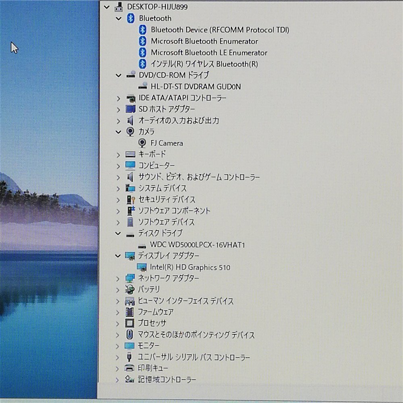Select the プロセッサ (processor) category icon
Image resolution: width=403 pixels, height=403 pixels.
[x=130, y=323]
